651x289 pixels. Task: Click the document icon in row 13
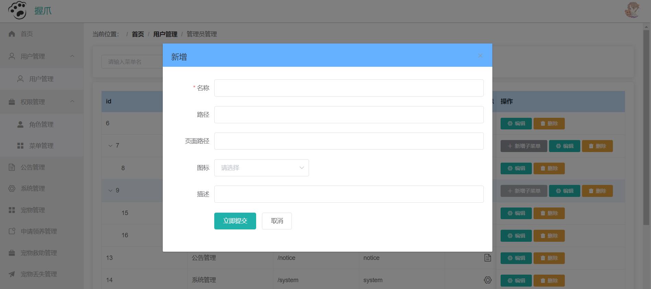tap(488, 258)
